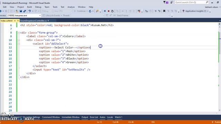Click the Application Insights pin icon
221x124 pixels.
coord(183,11)
